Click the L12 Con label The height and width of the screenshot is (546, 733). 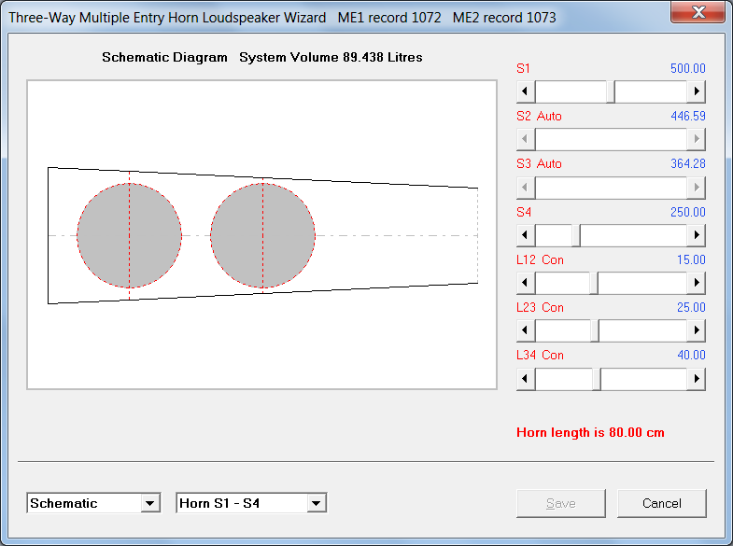[x=540, y=259]
